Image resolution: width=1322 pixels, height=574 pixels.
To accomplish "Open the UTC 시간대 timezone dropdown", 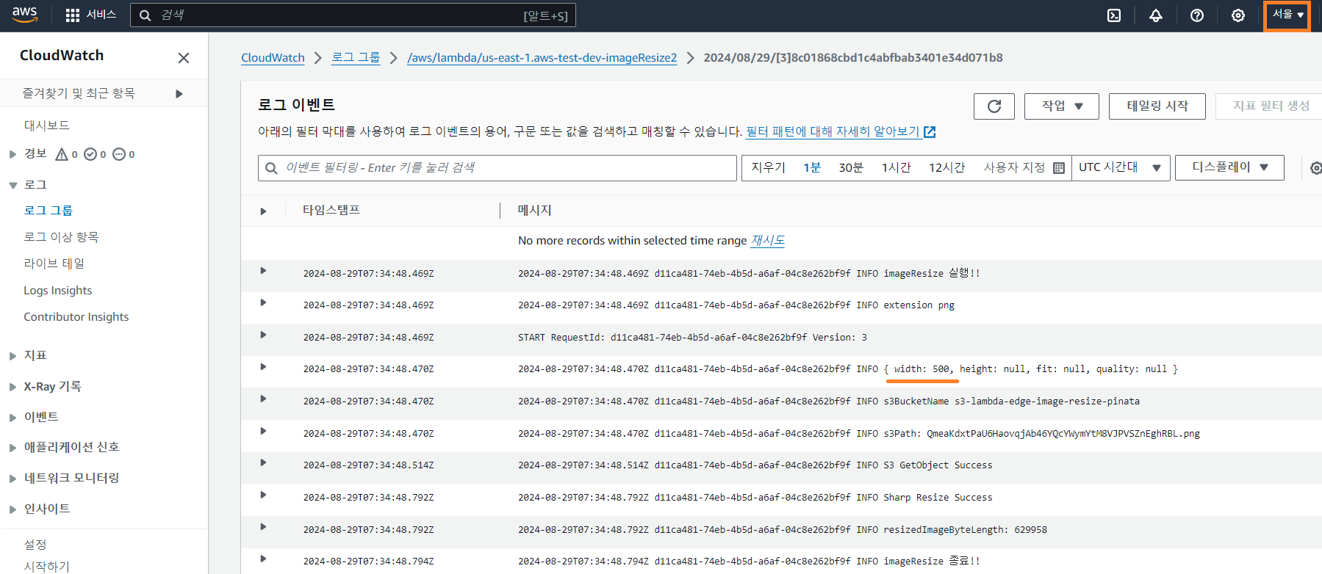I will (x=1121, y=167).
